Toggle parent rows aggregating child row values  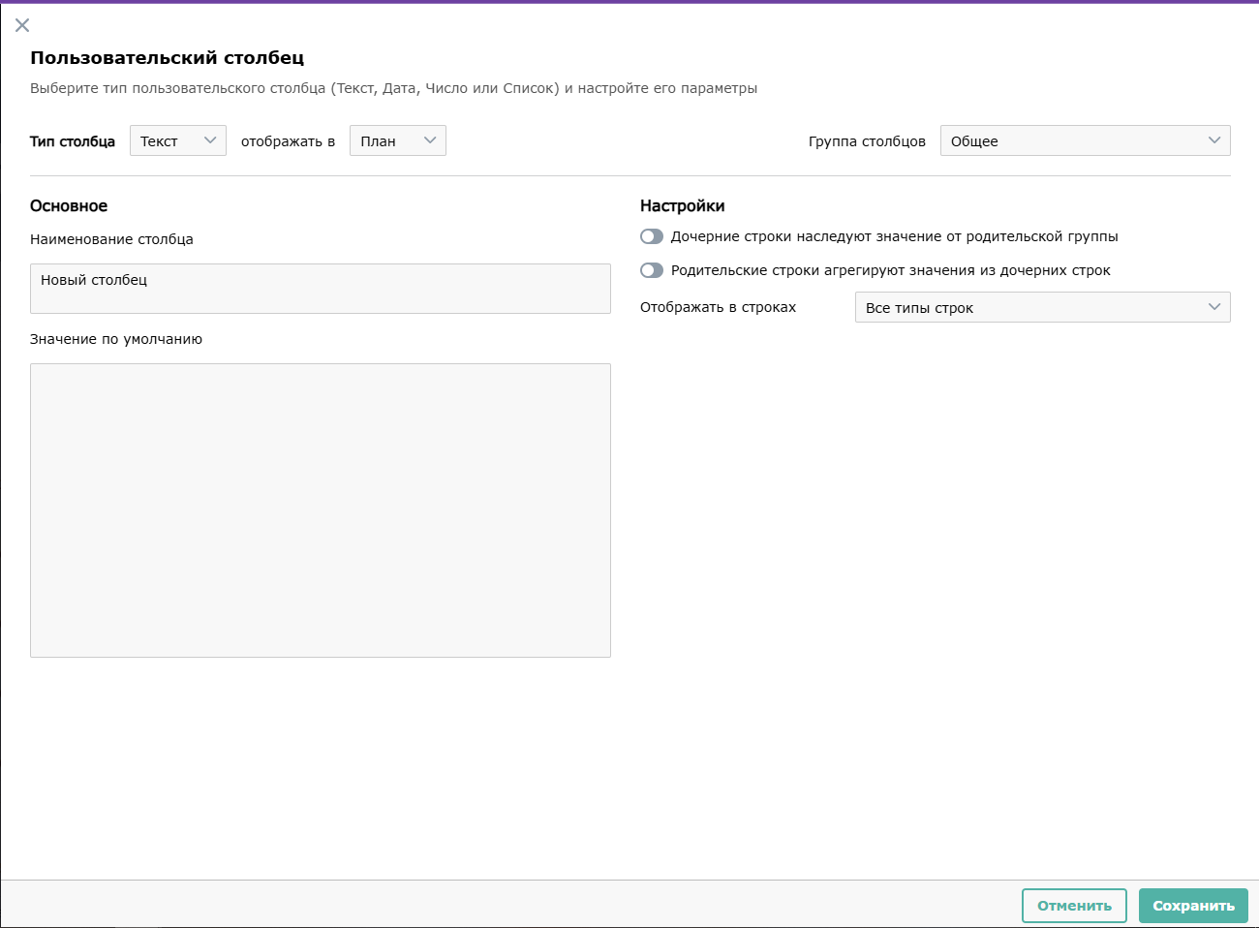pyautogui.click(x=652, y=270)
